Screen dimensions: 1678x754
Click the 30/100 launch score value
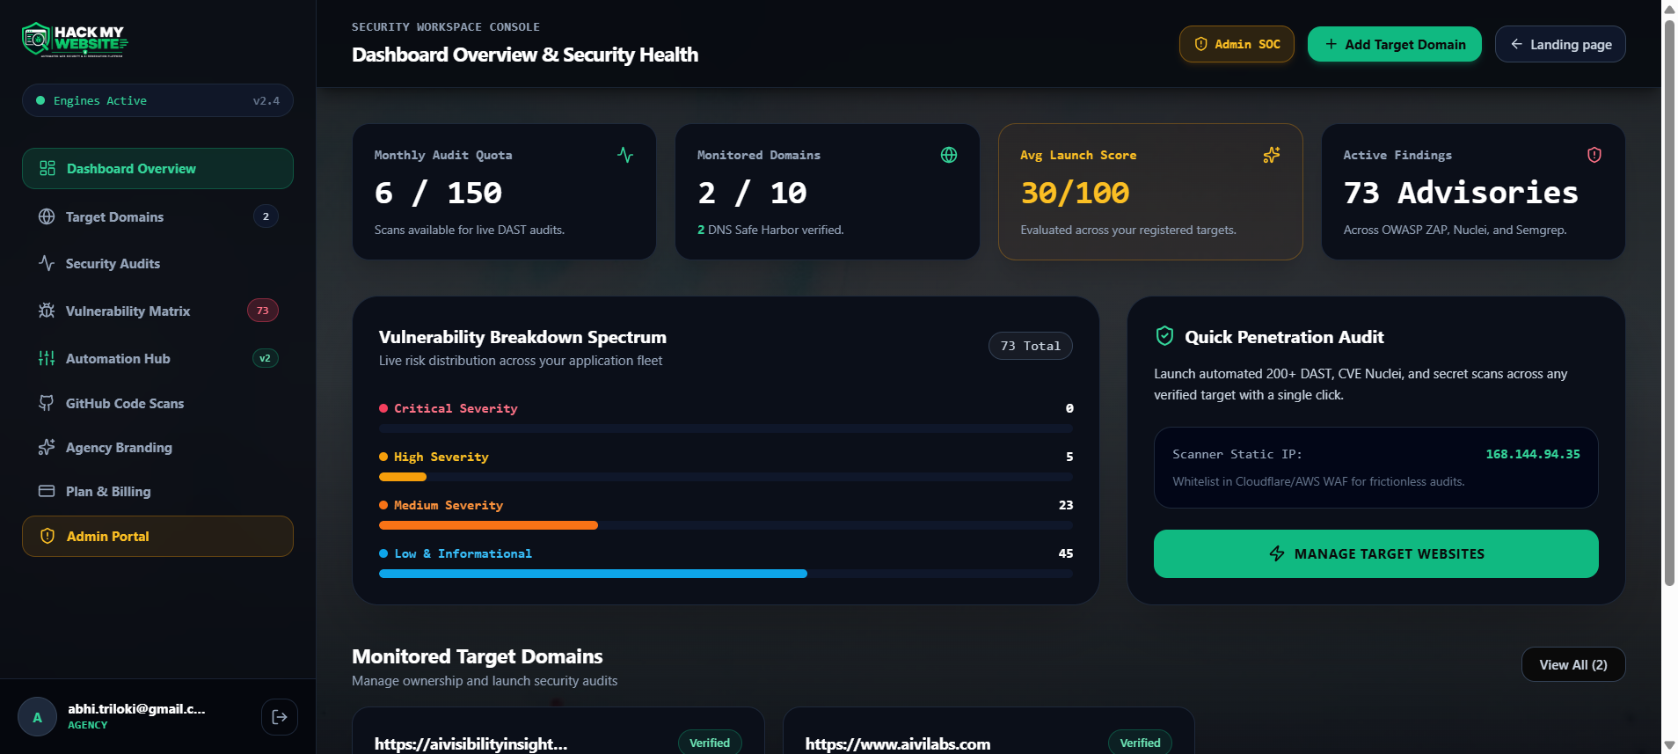pyautogui.click(x=1075, y=193)
